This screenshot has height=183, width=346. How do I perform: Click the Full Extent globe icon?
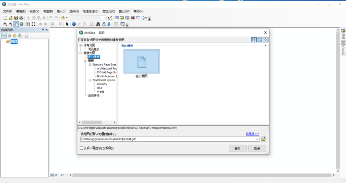(21, 24)
